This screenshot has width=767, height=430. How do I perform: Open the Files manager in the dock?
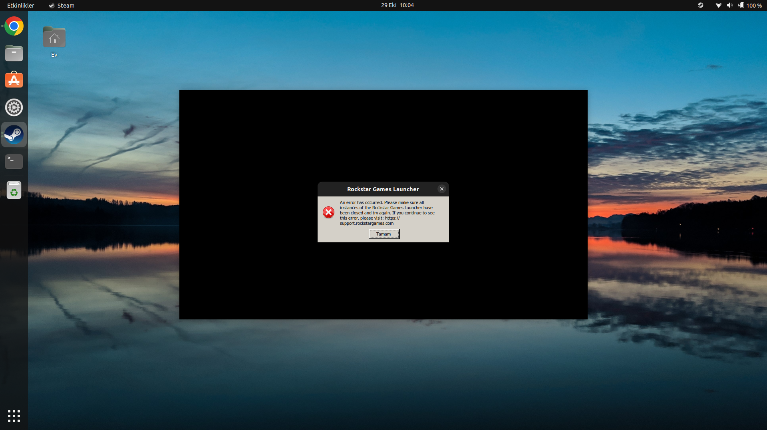point(14,53)
